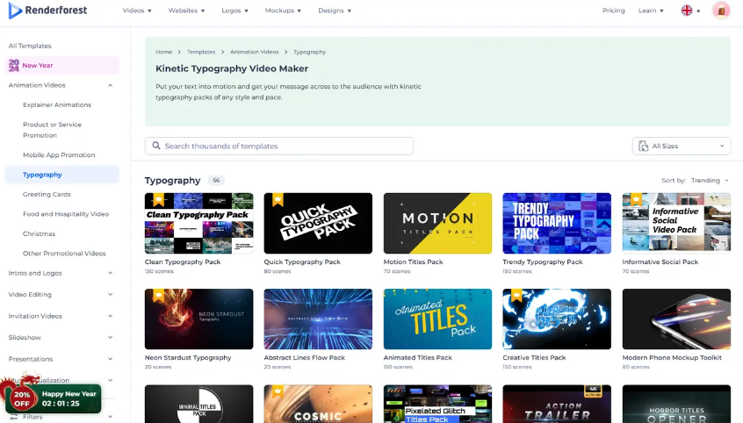Click the Filters icon in sidebar
The height and width of the screenshot is (423, 743).
[14, 417]
